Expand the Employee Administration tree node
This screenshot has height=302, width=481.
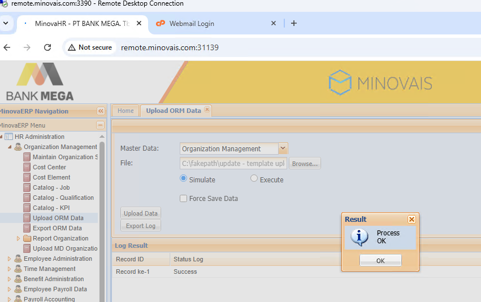pos(9,259)
